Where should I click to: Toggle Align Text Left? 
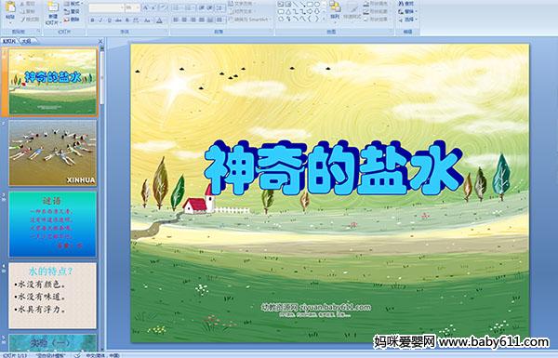(176, 20)
